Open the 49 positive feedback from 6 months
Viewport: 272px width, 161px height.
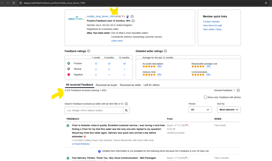(x=109, y=64)
